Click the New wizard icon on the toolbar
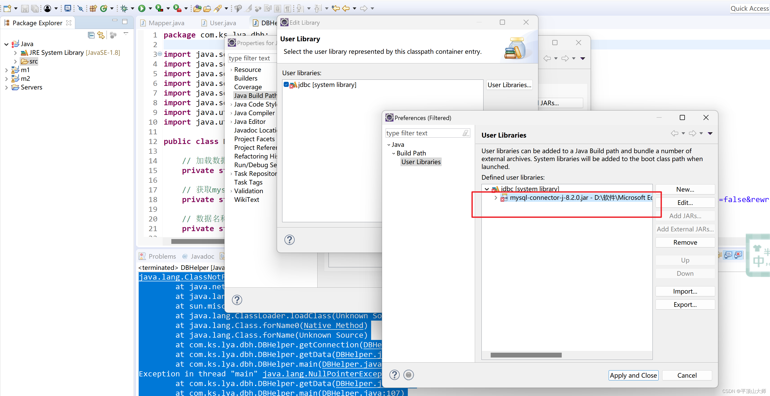 (7, 8)
